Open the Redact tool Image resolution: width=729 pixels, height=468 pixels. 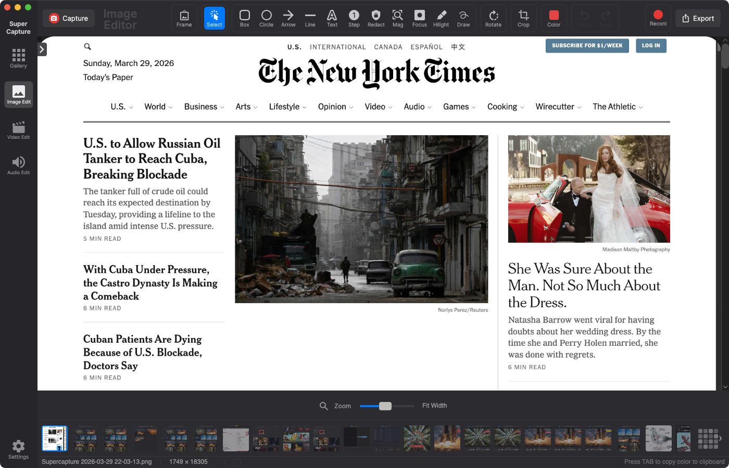click(375, 18)
